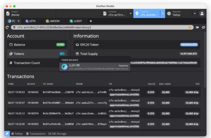Screen dimensions: 211x138
Task: Open ABI Storage in status bar
Action: 57,134
